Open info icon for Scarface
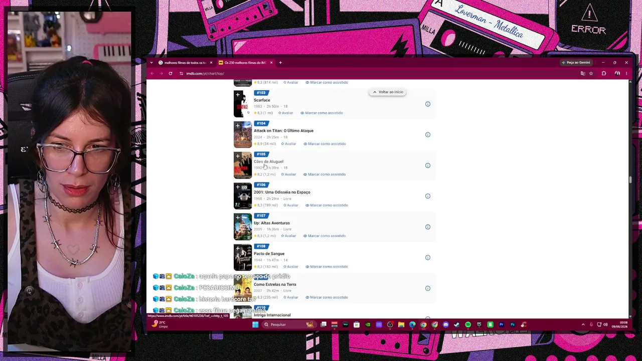This screenshot has height=361, width=642. [x=428, y=104]
